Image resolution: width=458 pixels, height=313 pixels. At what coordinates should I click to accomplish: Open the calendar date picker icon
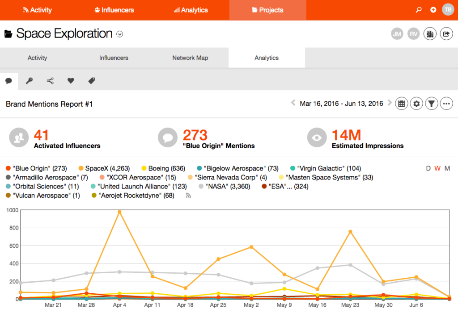[x=402, y=104]
